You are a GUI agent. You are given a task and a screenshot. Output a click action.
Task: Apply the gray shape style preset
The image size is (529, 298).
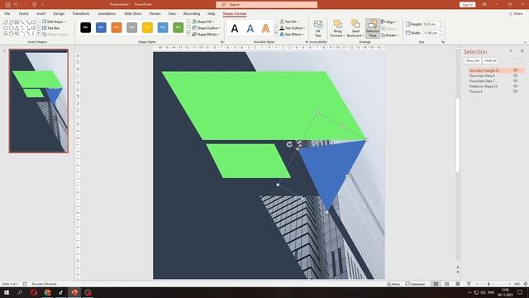(x=132, y=27)
